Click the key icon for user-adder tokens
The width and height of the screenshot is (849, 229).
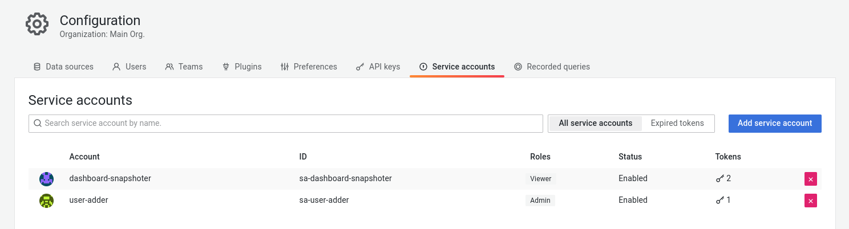(719, 201)
